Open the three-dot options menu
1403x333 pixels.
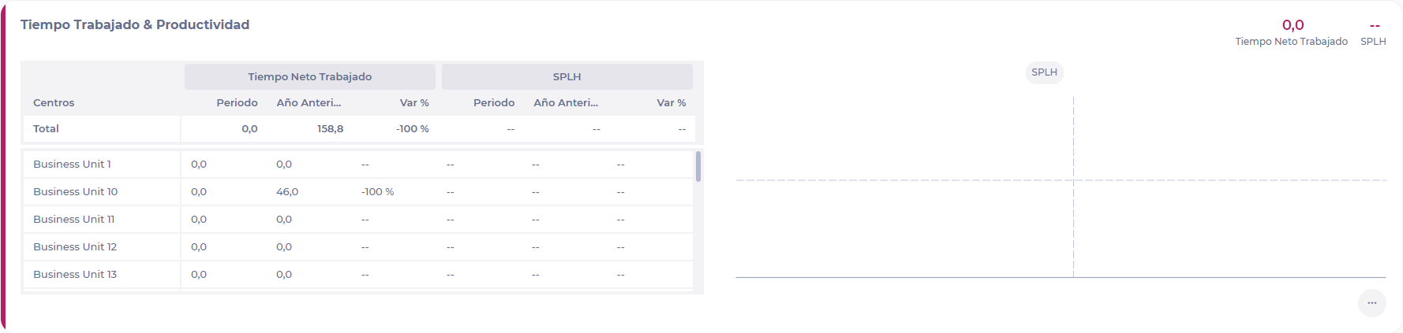[1371, 303]
